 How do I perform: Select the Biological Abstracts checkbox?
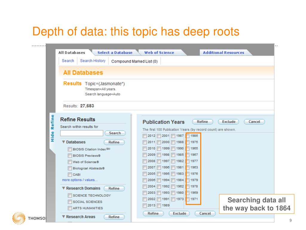[x=70, y=168]
